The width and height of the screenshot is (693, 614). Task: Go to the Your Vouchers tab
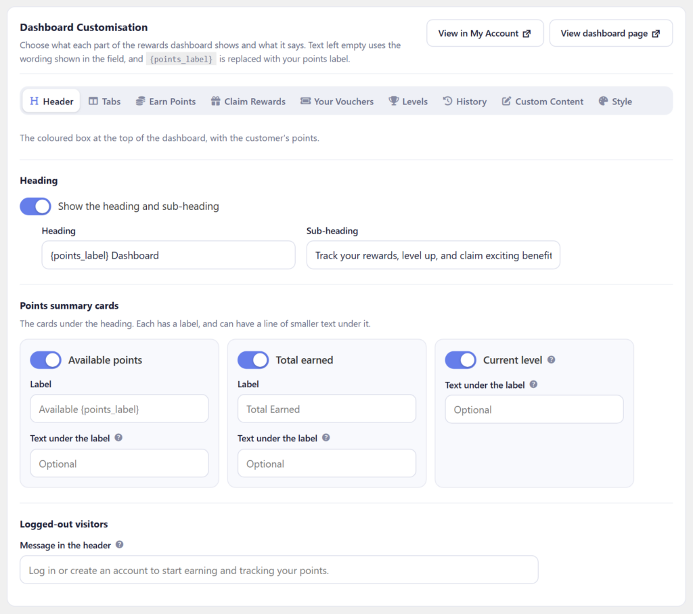coord(337,102)
